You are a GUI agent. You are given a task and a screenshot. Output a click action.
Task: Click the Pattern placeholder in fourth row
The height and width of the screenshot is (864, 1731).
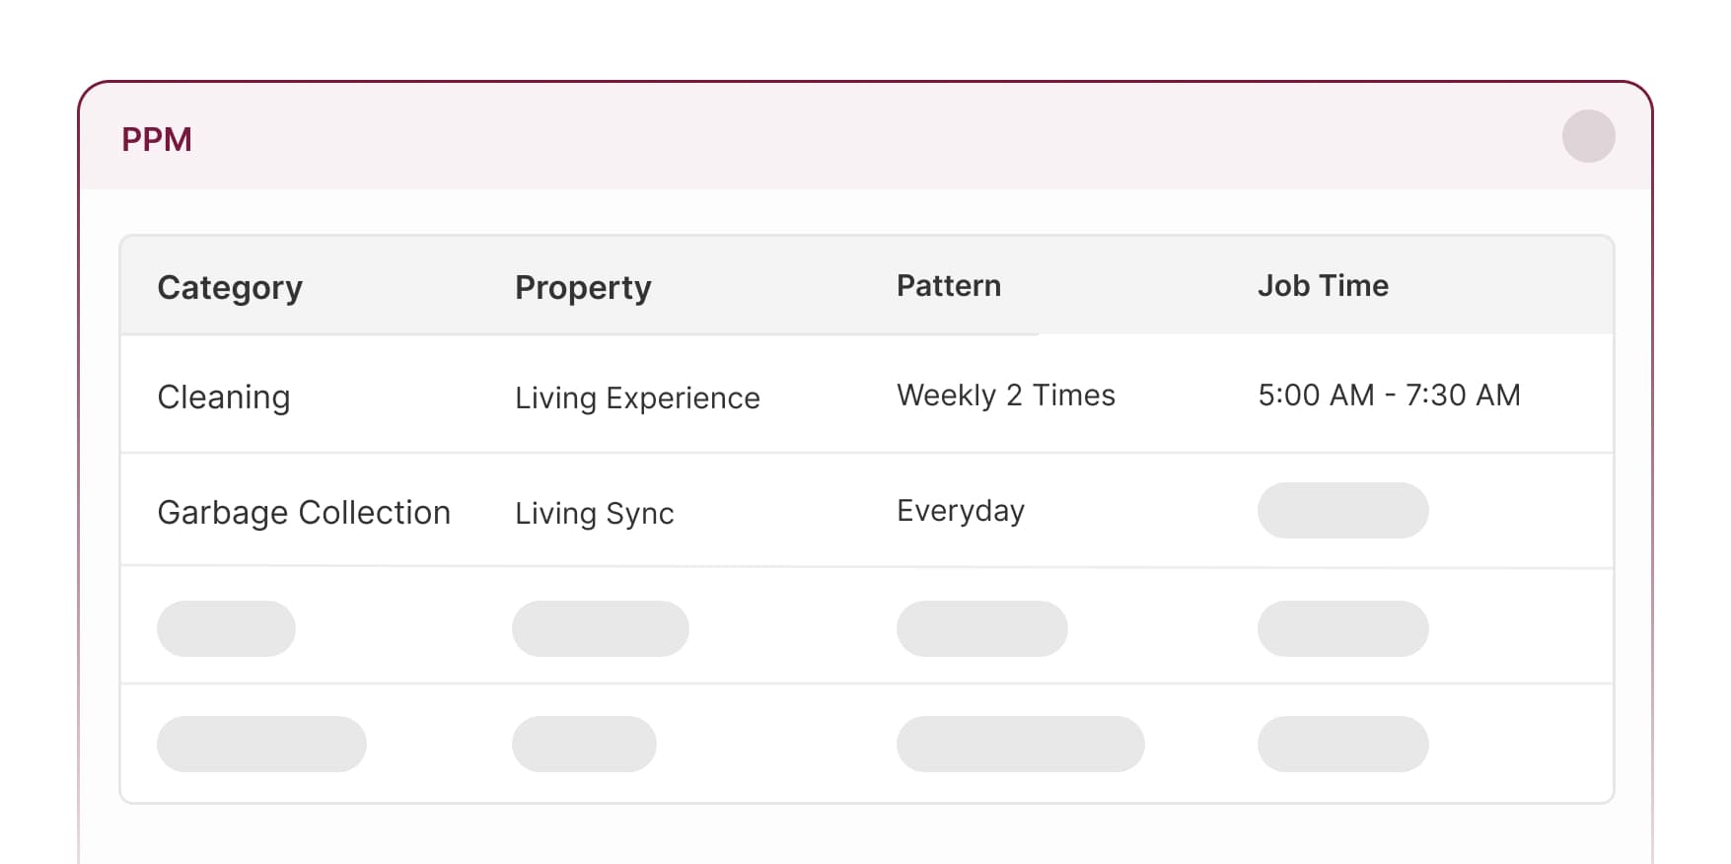click(1019, 744)
